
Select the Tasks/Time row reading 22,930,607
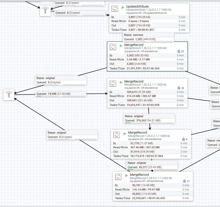point(153,198)
